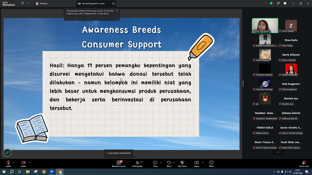Open the first Google Chrome taskbar icon
Screen dimensions: 312x175
coord(44,172)
